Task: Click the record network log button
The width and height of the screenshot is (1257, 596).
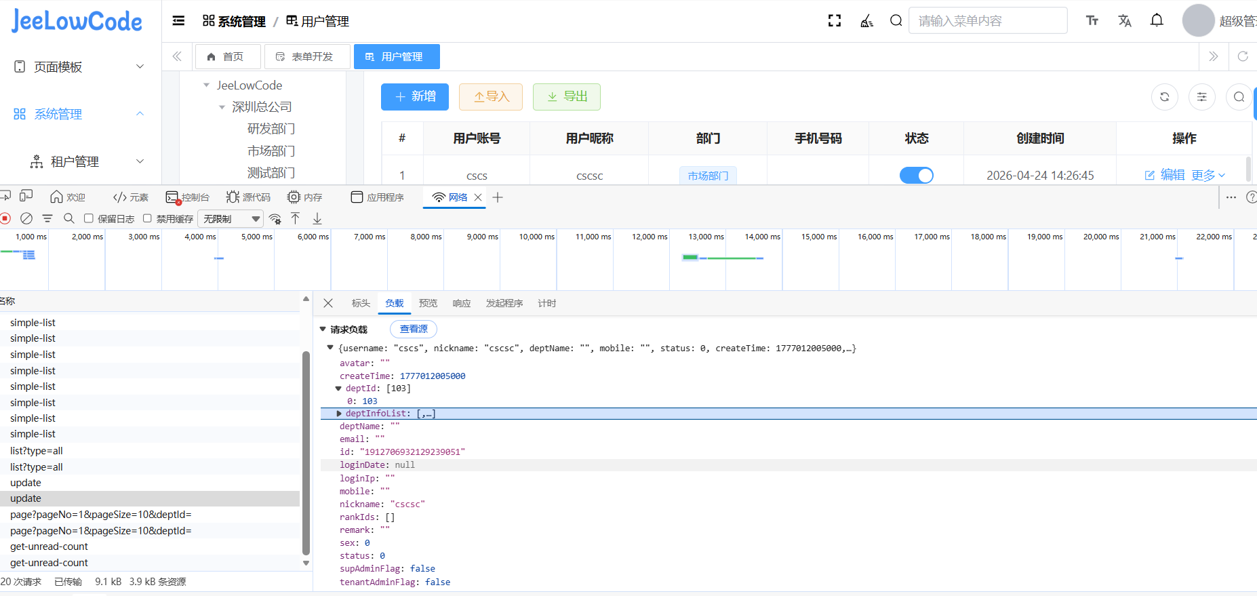Action: (5, 218)
